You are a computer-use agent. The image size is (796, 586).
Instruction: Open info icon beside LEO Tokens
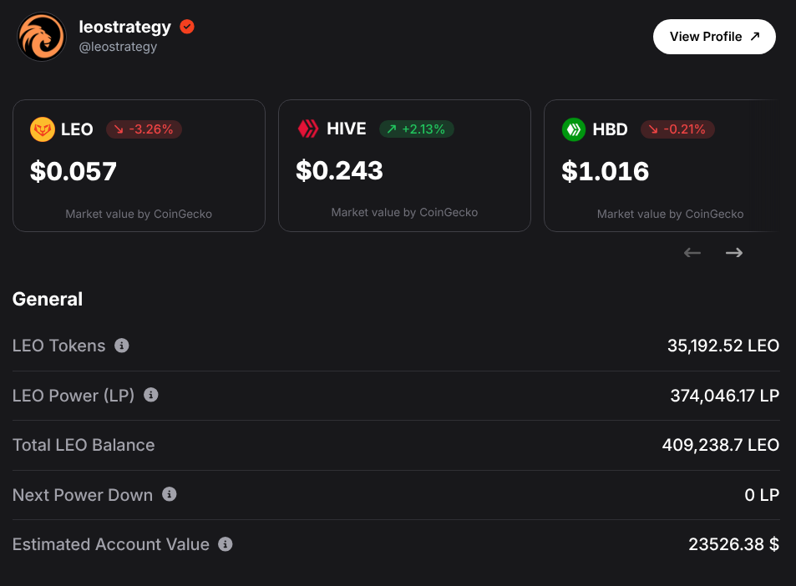tap(122, 346)
